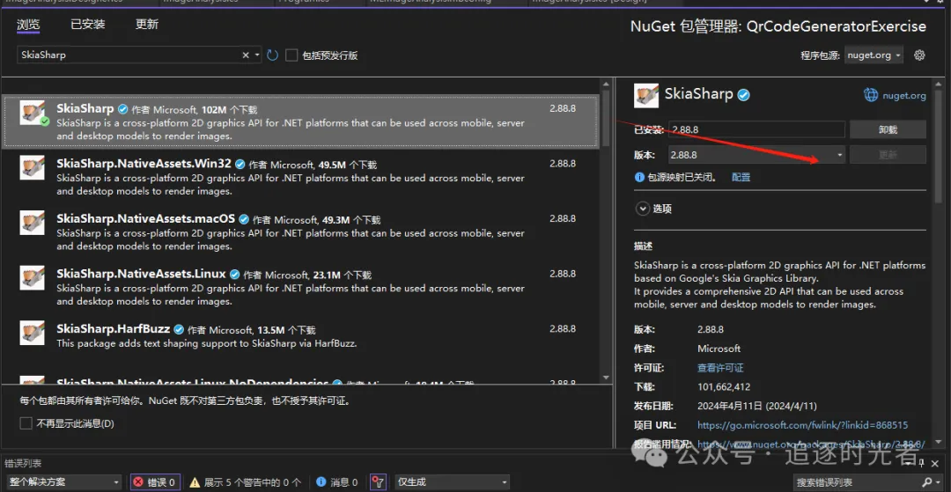Click SkiaSharp.NativeAssets.Linux package name

point(141,274)
